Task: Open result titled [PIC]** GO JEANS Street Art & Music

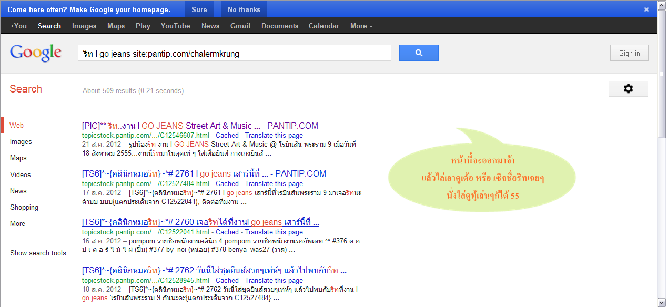Action: (200, 126)
